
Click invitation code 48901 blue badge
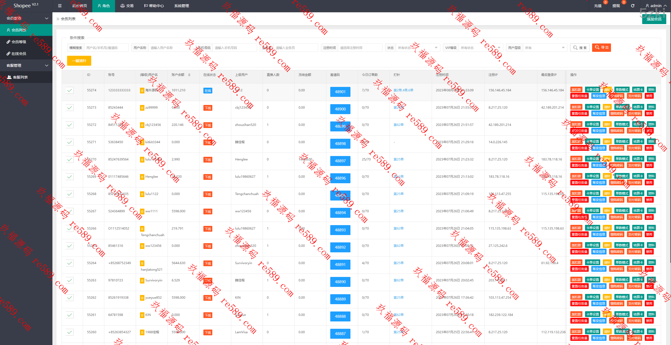pos(340,92)
